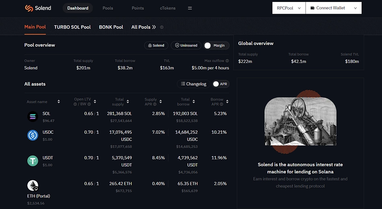Sort by Asset name column
Image resolution: width=382 pixels, height=209 pixels.
tap(59, 101)
